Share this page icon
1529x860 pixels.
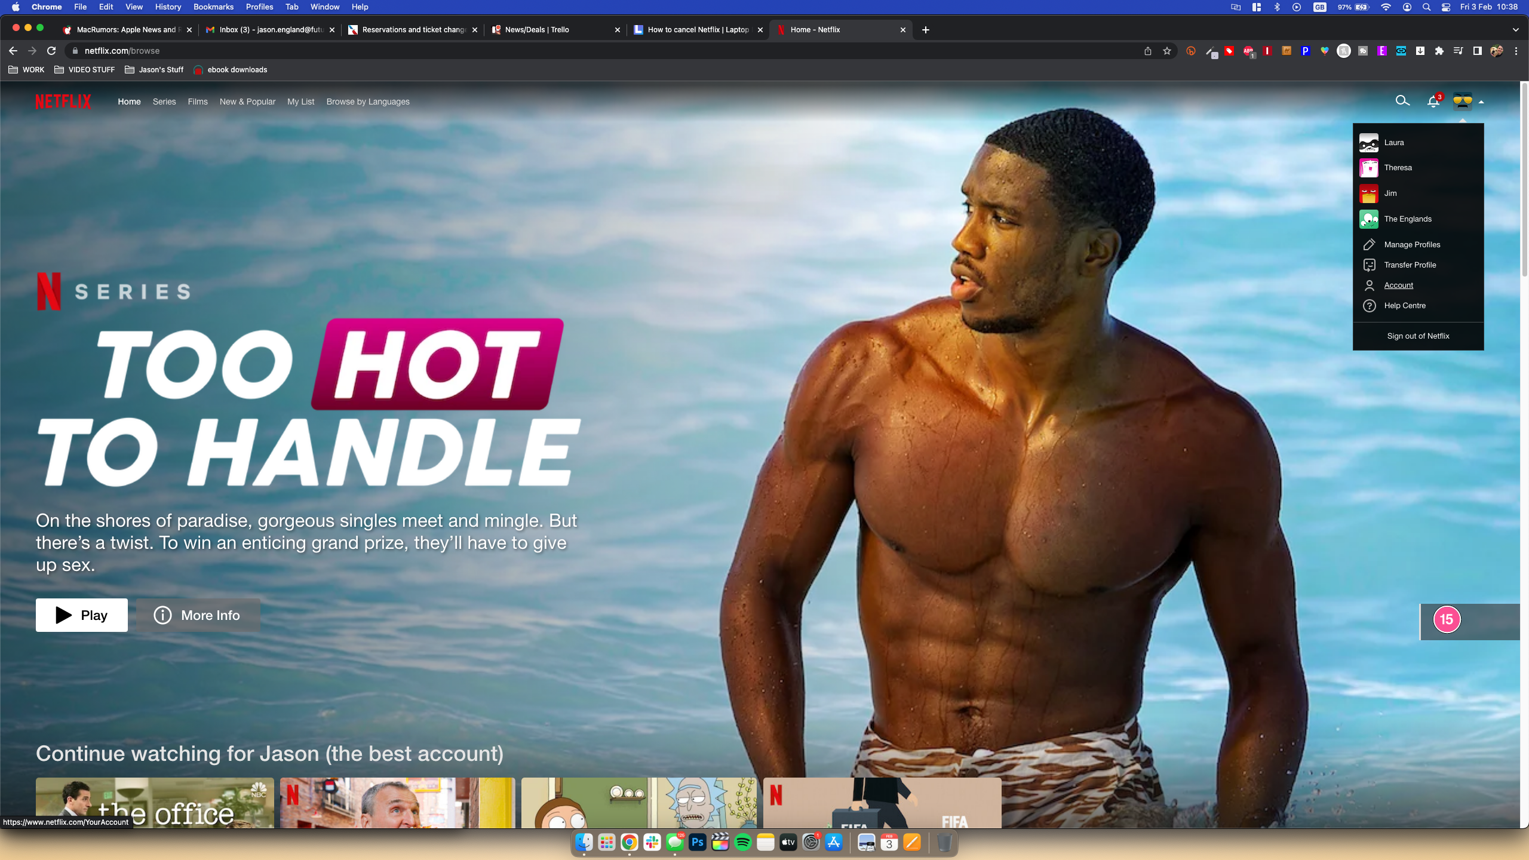pos(1147,51)
